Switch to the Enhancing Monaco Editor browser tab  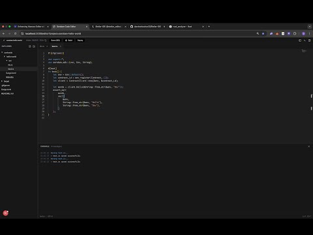31,27
